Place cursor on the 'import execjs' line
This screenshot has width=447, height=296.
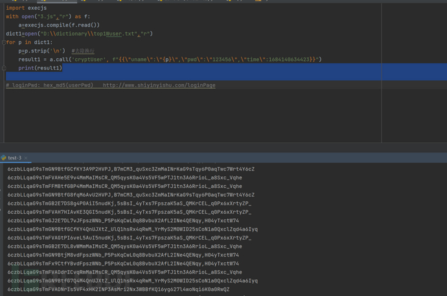coord(26,8)
